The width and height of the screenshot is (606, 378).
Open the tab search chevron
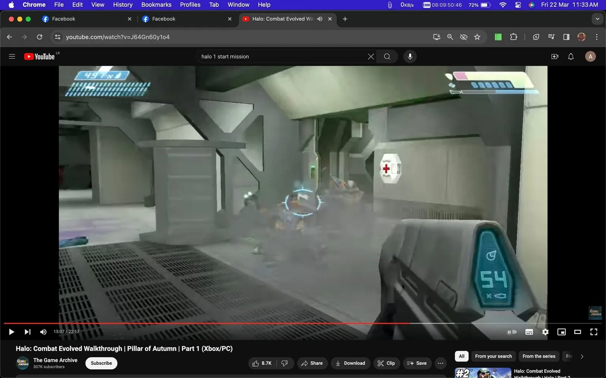(x=598, y=19)
